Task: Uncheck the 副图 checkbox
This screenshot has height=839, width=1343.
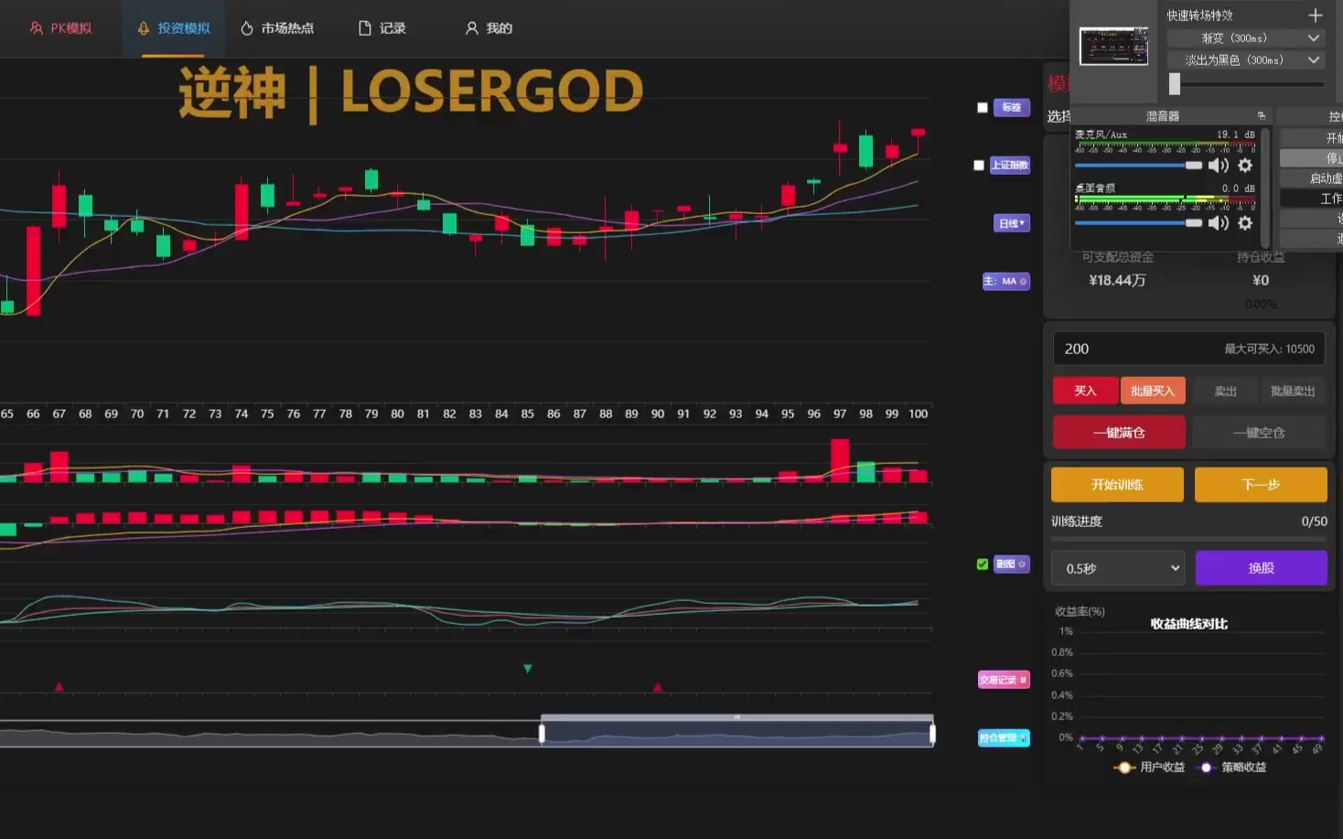Action: [x=983, y=565]
